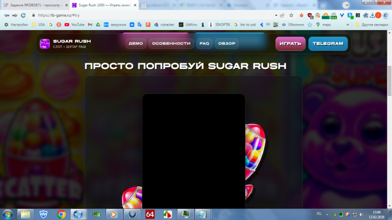Open the btc to usd bookmark
Screen dimensions: 392x220
pos(245,25)
